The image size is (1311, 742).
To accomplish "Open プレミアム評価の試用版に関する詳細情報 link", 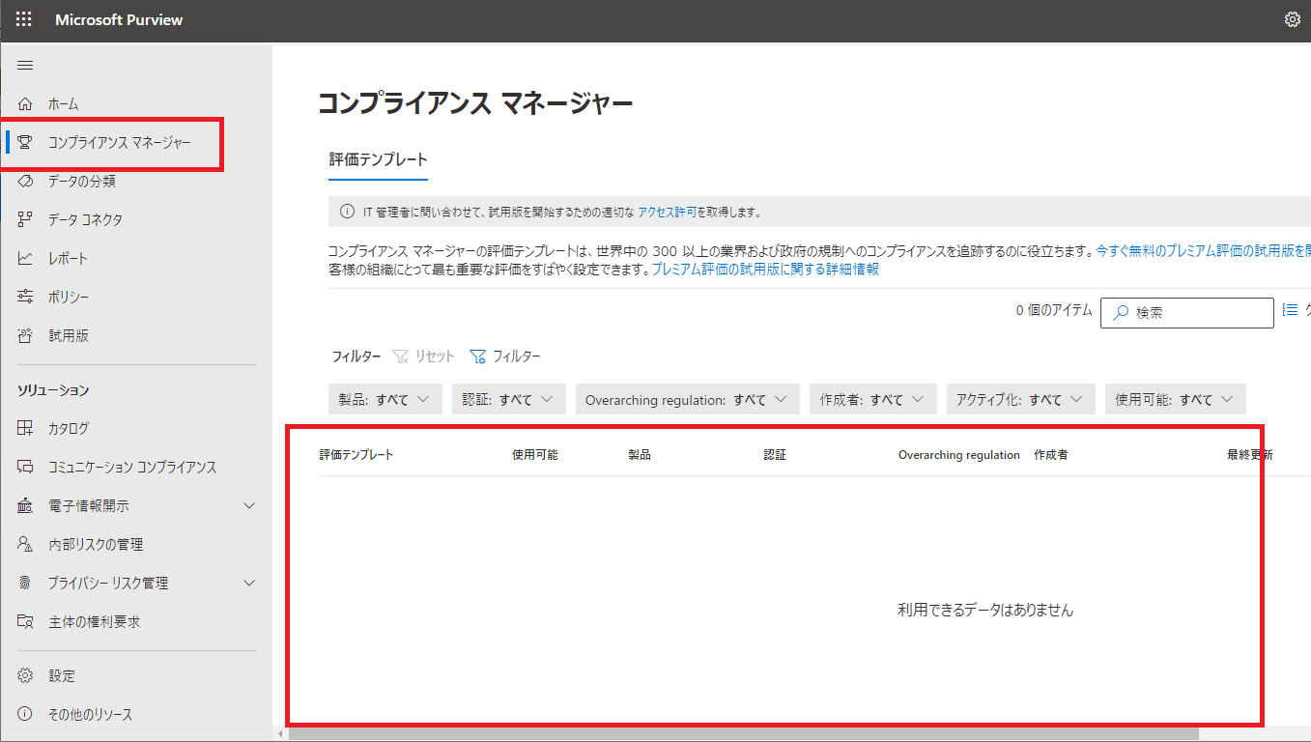I will click(765, 270).
